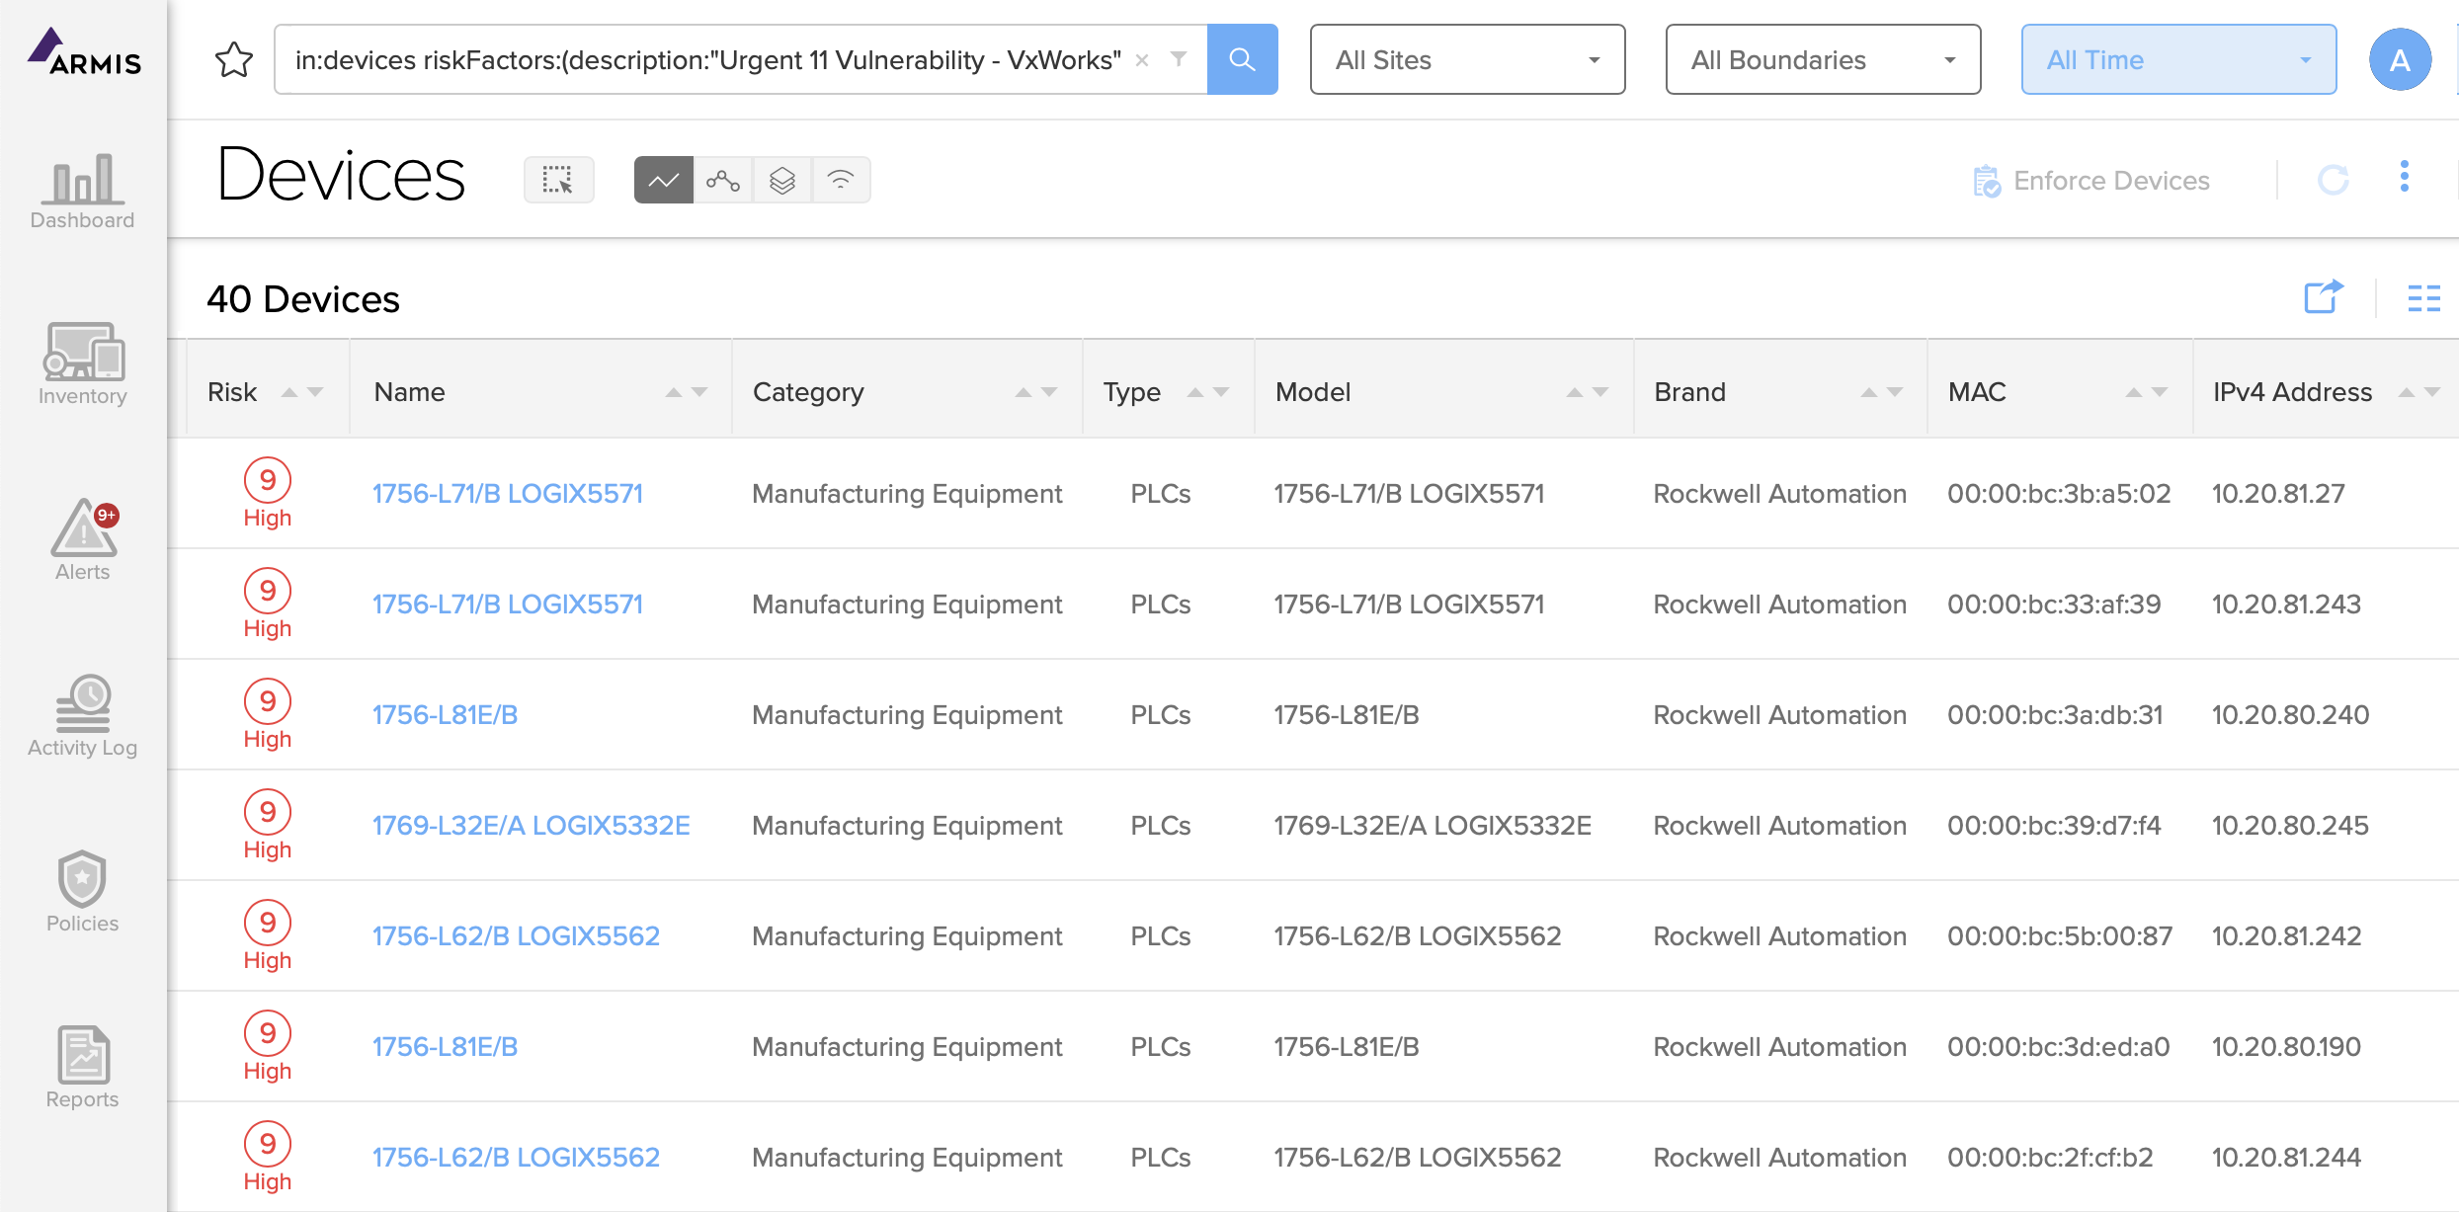Click Manufacturing Equipment in the 10.20.80.240 row
The height and width of the screenshot is (1212, 2459).
tap(907, 715)
